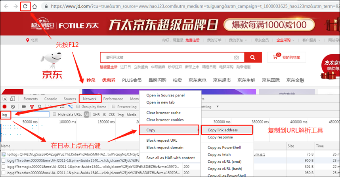This screenshot has height=177, width=340.
Task: Select the JS filter type
Action: point(104,115)
